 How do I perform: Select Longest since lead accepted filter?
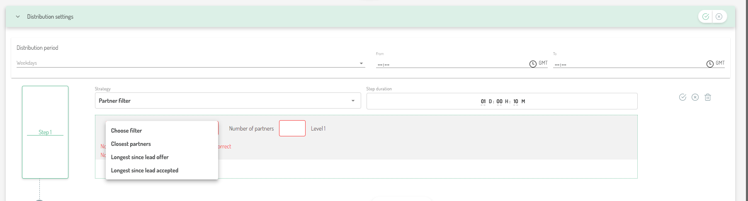(145, 170)
